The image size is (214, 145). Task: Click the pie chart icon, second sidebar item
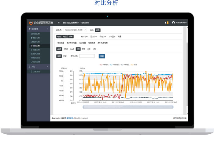(32, 38)
